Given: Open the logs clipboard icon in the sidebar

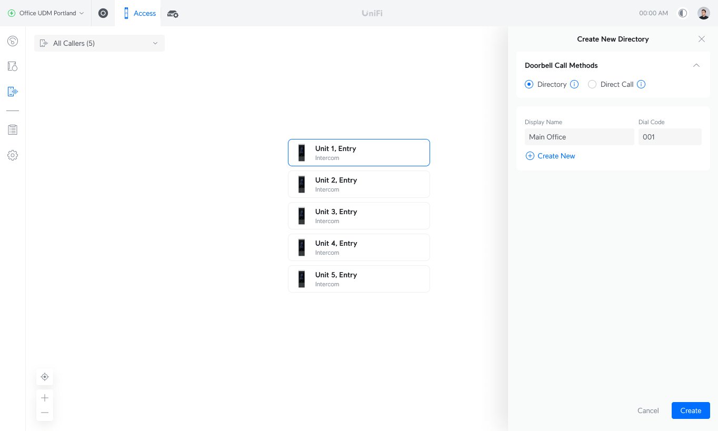Looking at the screenshot, I should click(13, 129).
